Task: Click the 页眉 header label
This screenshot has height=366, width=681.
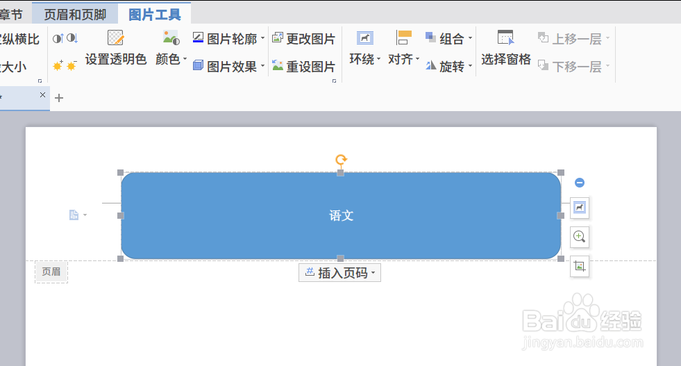Action: click(51, 272)
